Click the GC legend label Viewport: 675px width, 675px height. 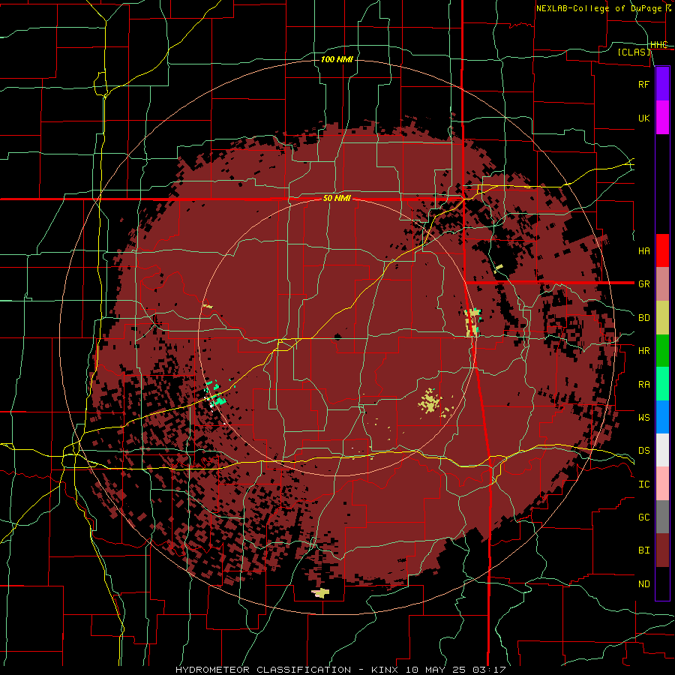(643, 517)
